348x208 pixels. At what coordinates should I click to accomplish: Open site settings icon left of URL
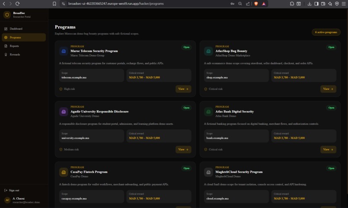(63, 3)
